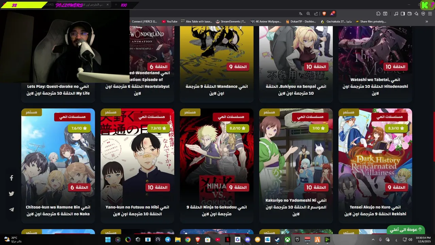Click the Watashi wo Tabetai, Hitodenashi title
The width and height of the screenshot is (435, 245).
[x=375, y=86]
